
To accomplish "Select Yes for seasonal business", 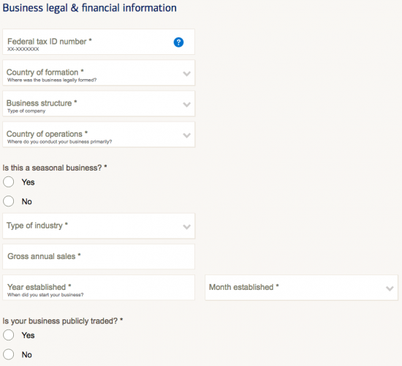I will (x=9, y=182).
